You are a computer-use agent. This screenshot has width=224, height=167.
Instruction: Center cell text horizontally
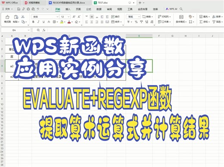(92, 22)
